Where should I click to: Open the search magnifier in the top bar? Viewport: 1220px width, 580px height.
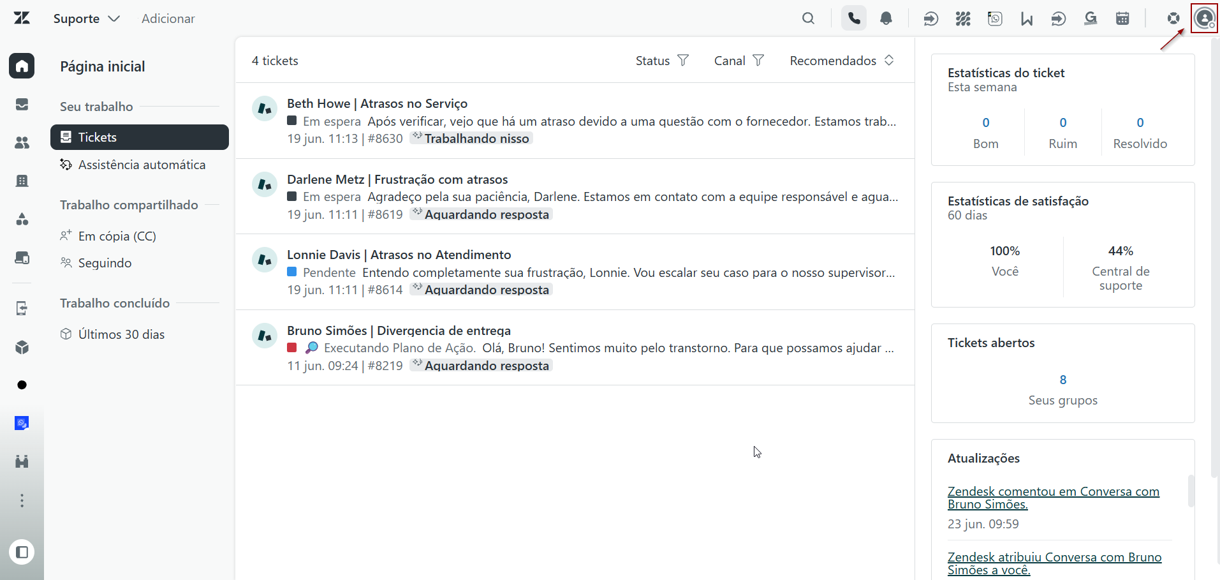click(808, 19)
